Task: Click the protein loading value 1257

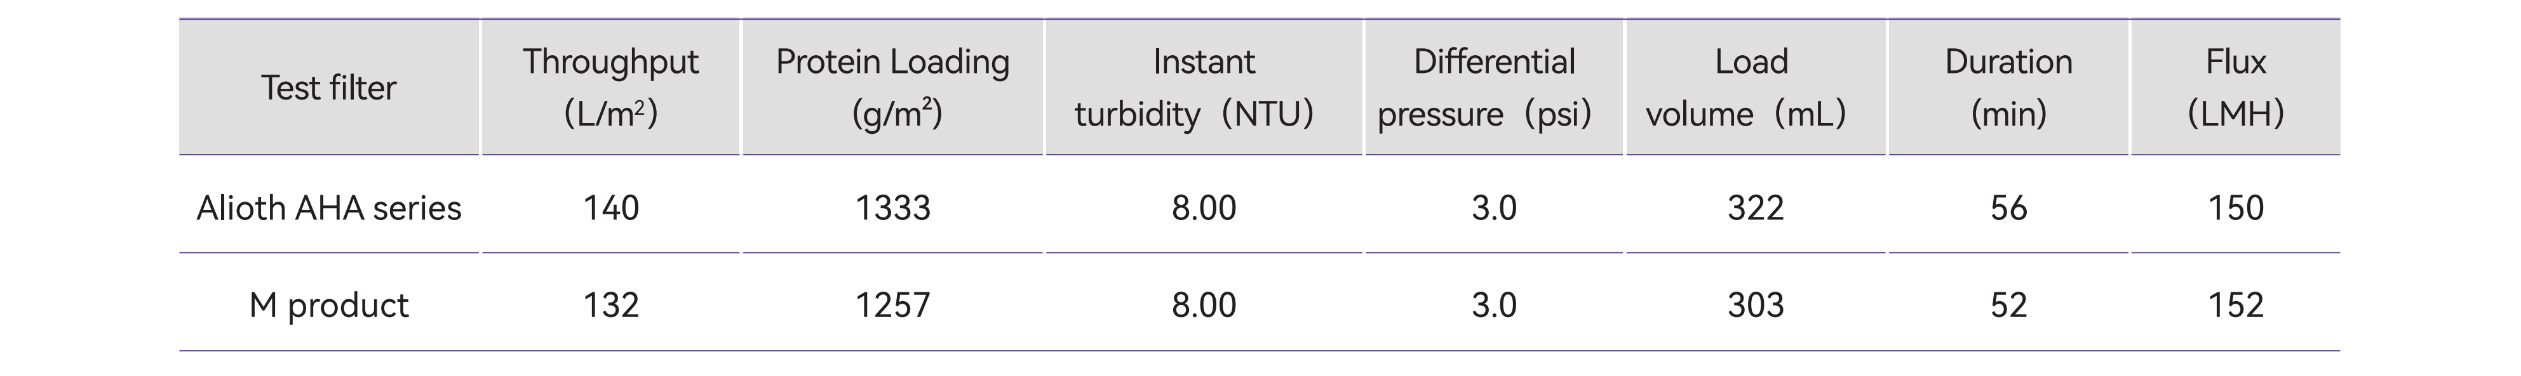Action: (892, 306)
